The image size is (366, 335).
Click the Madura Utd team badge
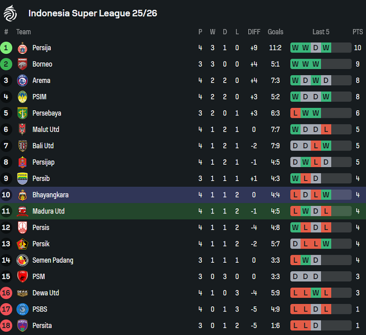(23, 211)
